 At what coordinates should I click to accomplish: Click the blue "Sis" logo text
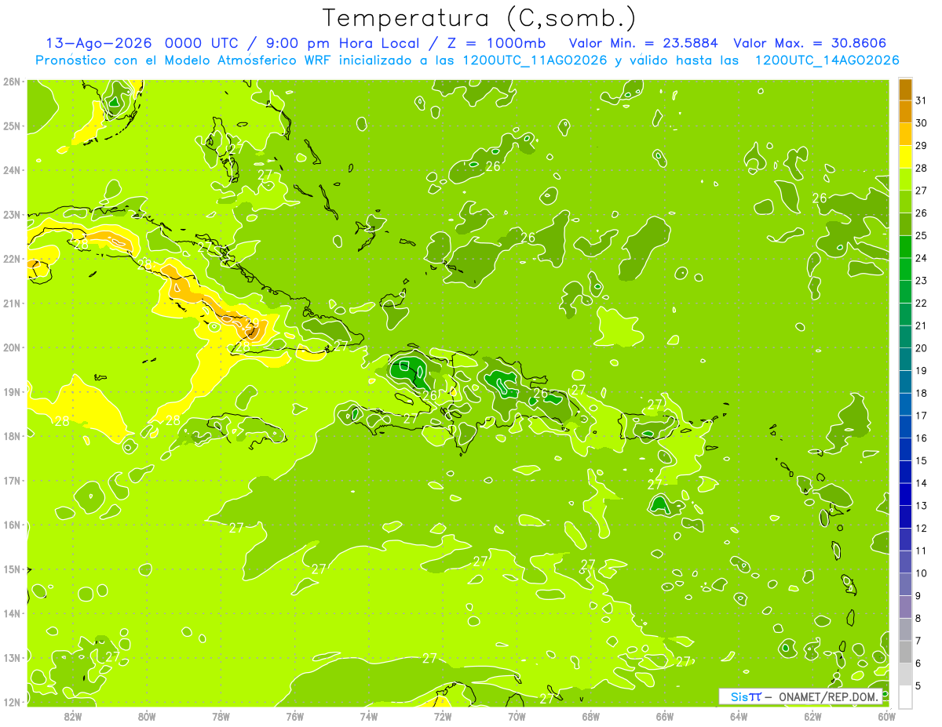(739, 696)
